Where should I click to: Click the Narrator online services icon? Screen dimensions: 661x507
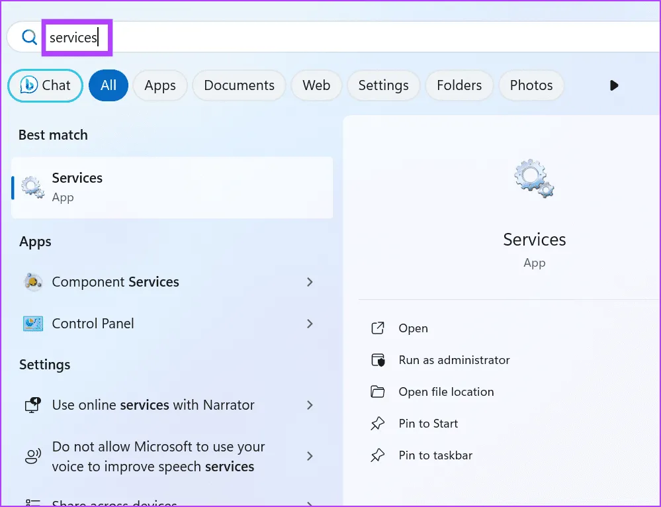32,405
